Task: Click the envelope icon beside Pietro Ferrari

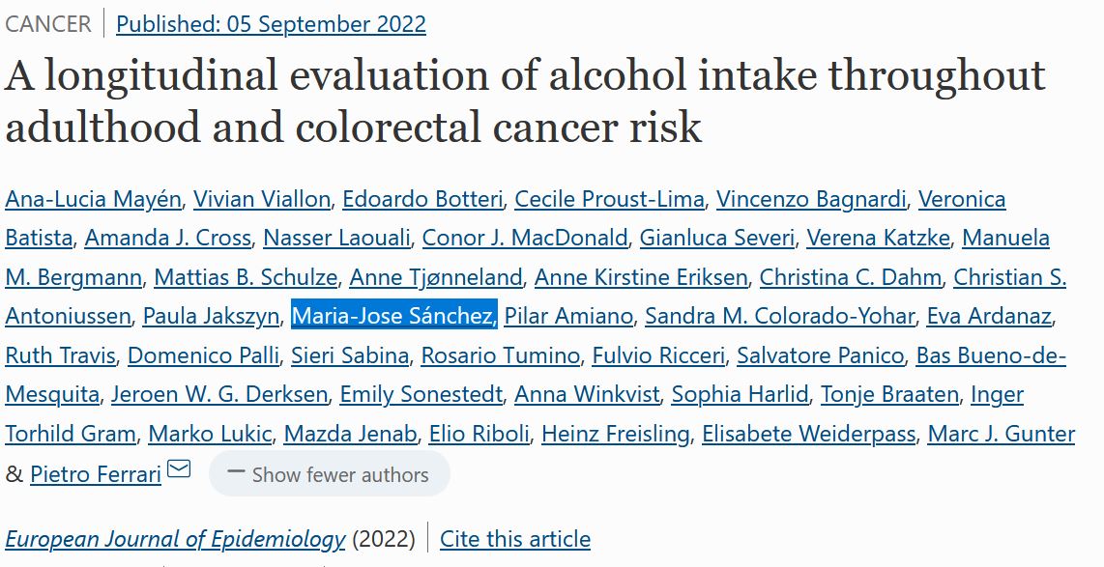Action: (x=179, y=469)
